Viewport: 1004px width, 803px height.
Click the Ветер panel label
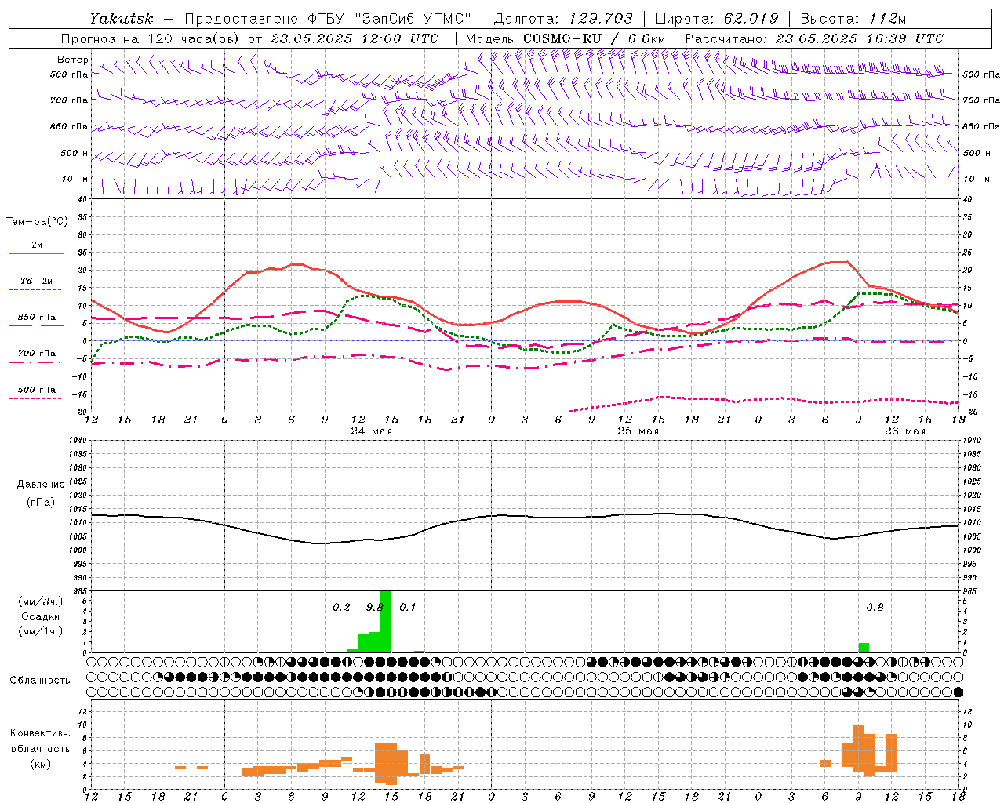click(x=72, y=60)
